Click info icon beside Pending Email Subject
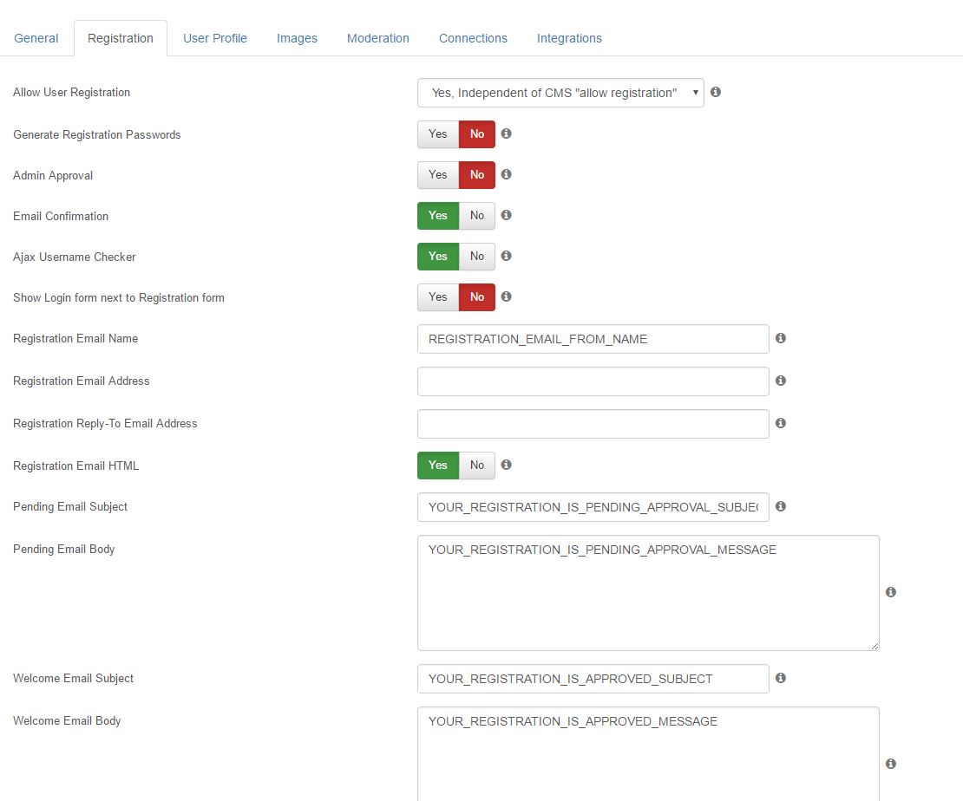The width and height of the screenshot is (963, 801). click(781, 506)
